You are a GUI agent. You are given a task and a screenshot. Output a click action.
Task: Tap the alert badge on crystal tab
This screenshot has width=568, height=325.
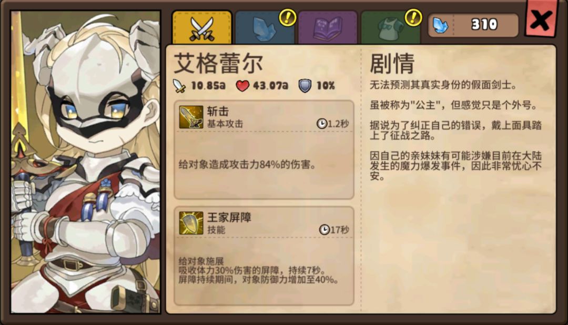(288, 17)
